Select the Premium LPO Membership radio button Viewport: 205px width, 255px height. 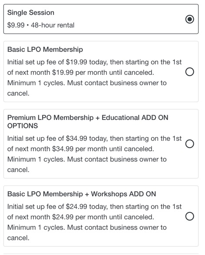[x=189, y=144]
